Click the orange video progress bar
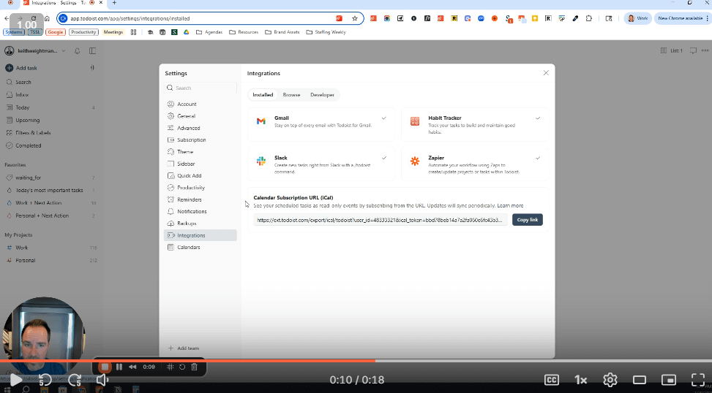Image resolution: width=712 pixels, height=393 pixels. point(187,361)
